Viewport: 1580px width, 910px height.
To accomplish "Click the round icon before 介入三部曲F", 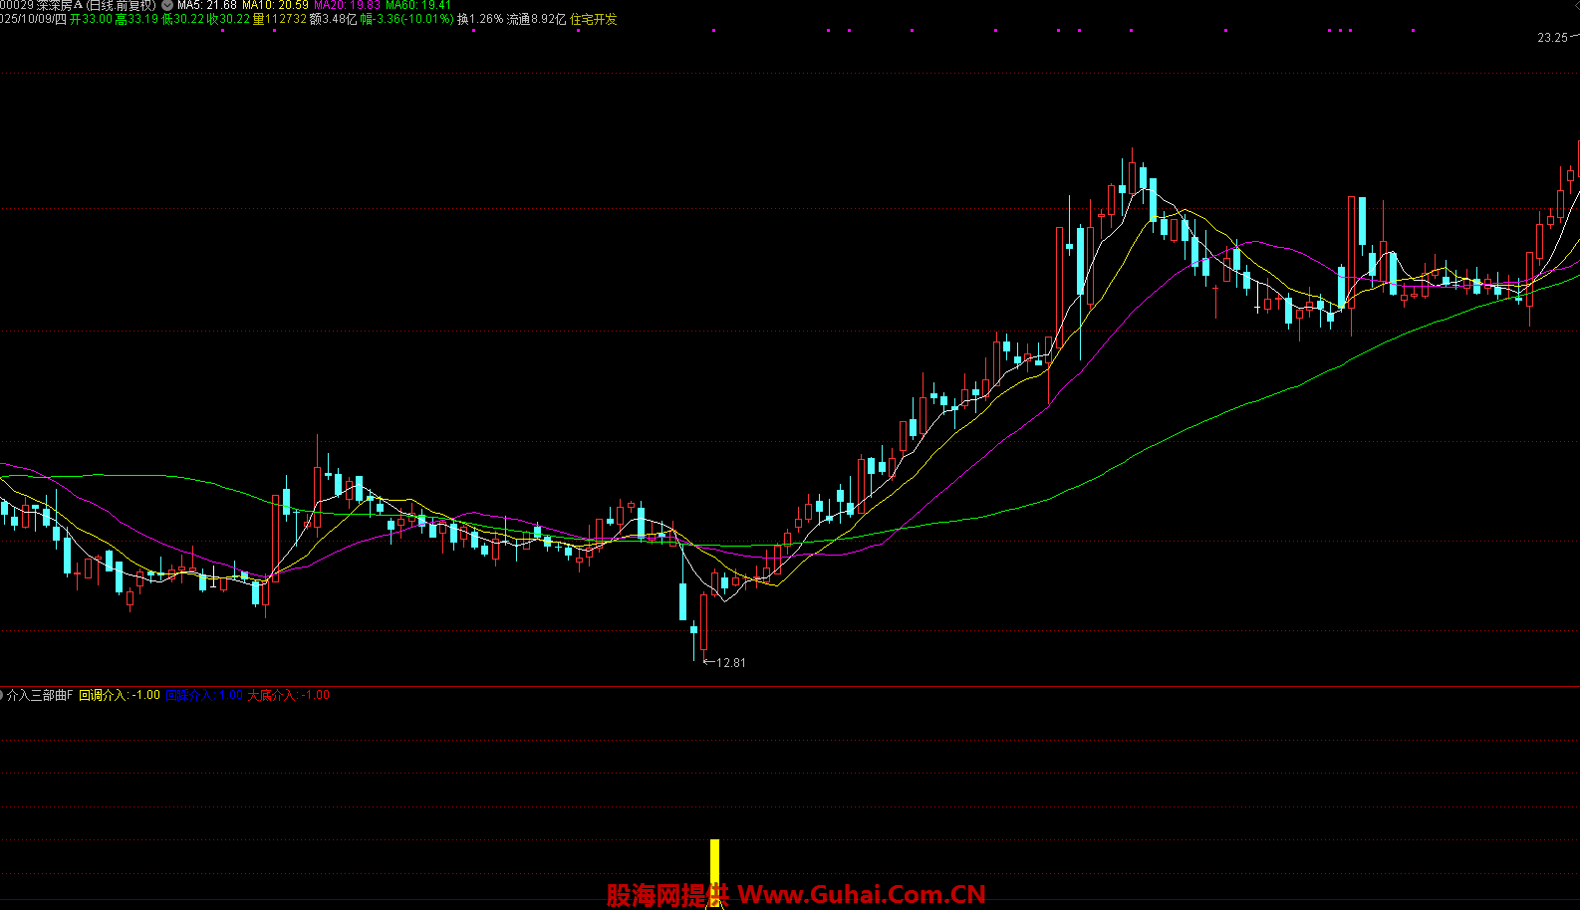I will click(2, 695).
